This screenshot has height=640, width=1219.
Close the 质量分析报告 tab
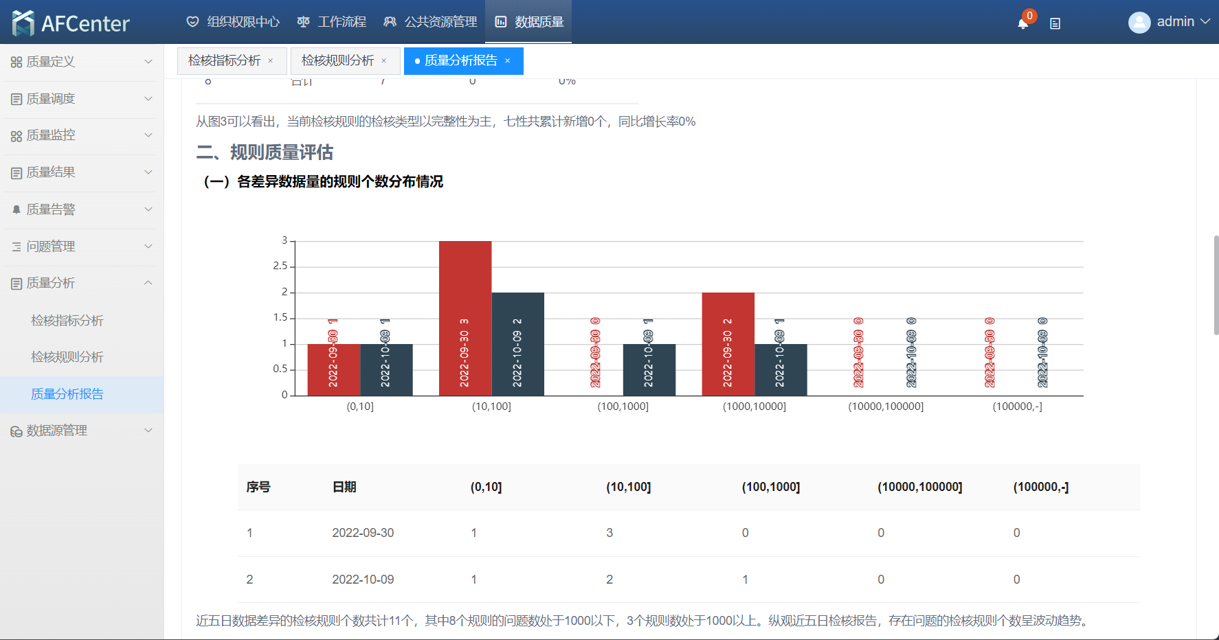pyautogui.click(x=508, y=61)
